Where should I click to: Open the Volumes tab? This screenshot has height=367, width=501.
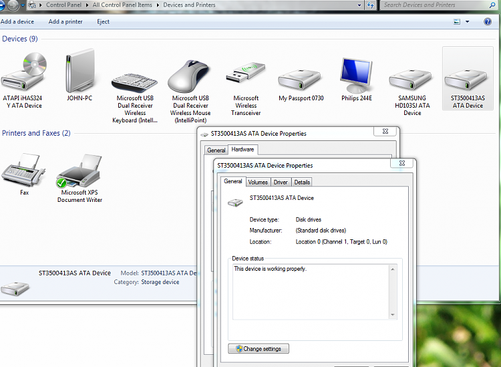258,182
